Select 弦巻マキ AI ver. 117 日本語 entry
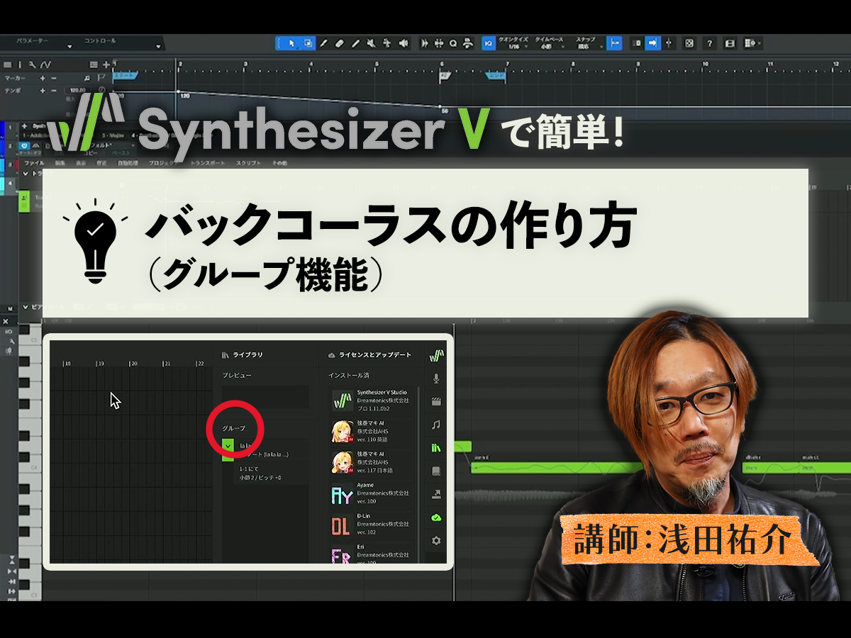Image resolution: width=851 pixels, height=638 pixels. click(371, 462)
